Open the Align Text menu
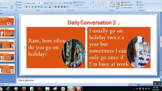The image size is (162, 91). [x=78, y=5]
